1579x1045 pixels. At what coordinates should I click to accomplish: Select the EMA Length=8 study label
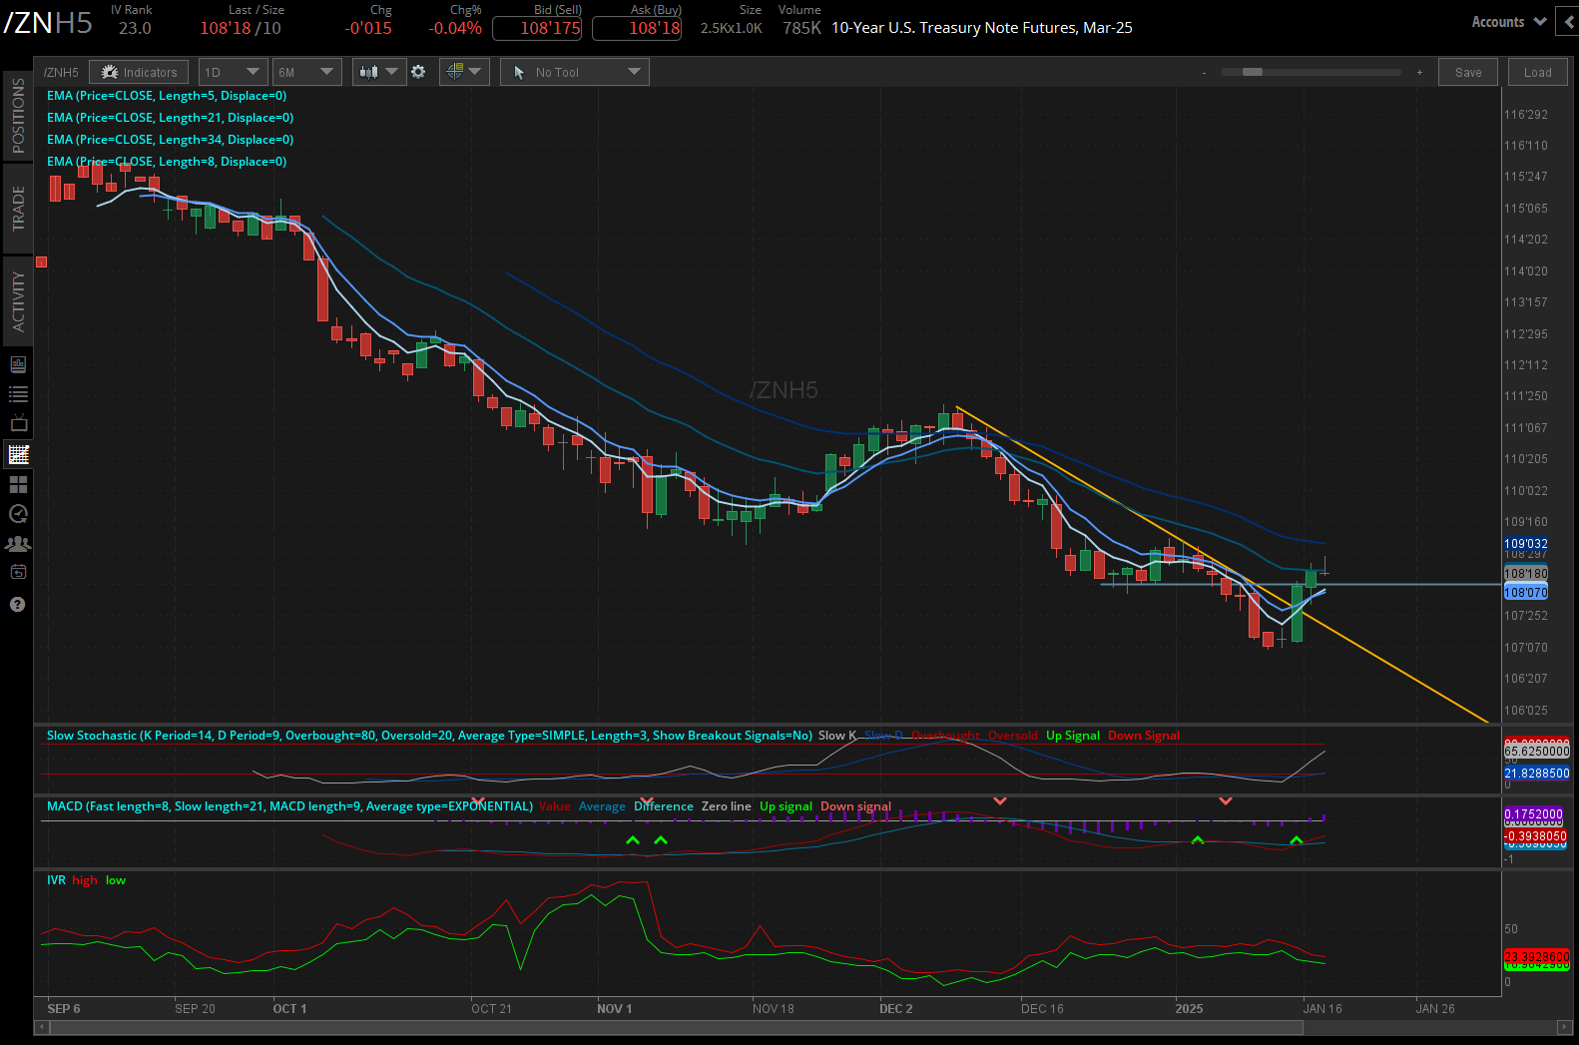point(167,162)
